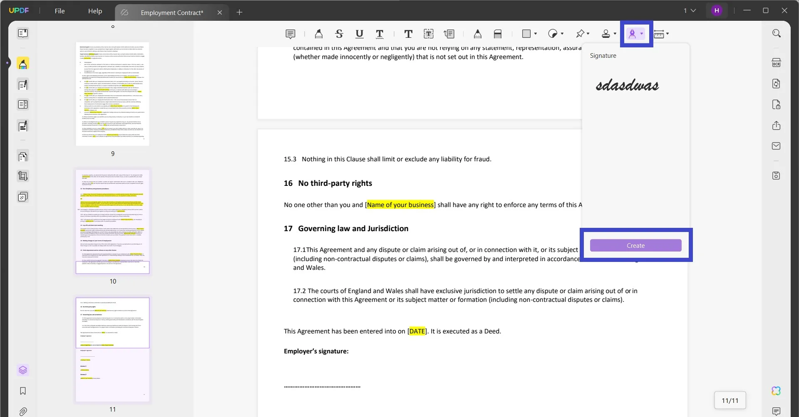Image resolution: width=799 pixels, height=417 pixels.
Task: Expand the Rectangle shapes dropdown
Action: 536,34
